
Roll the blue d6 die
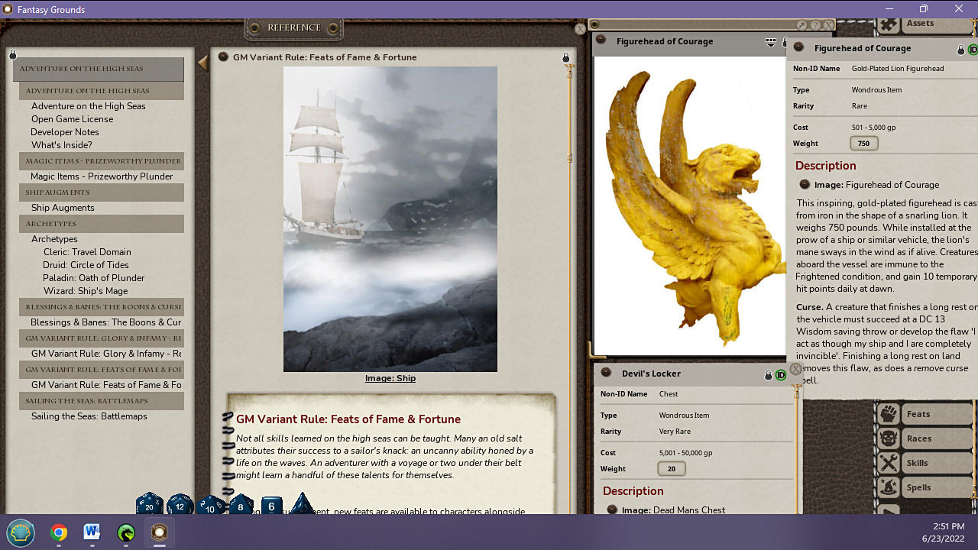pos(270,506)
